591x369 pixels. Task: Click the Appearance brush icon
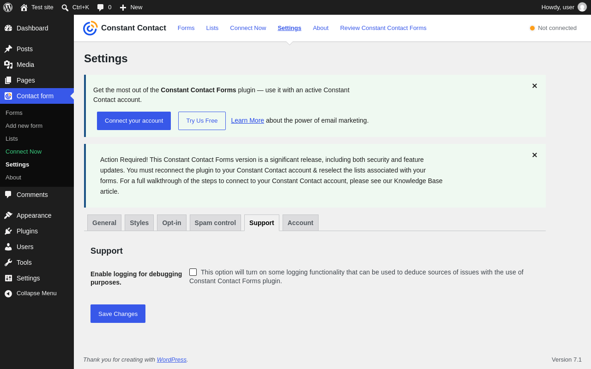pyautogui.click(x=8, y=215)
